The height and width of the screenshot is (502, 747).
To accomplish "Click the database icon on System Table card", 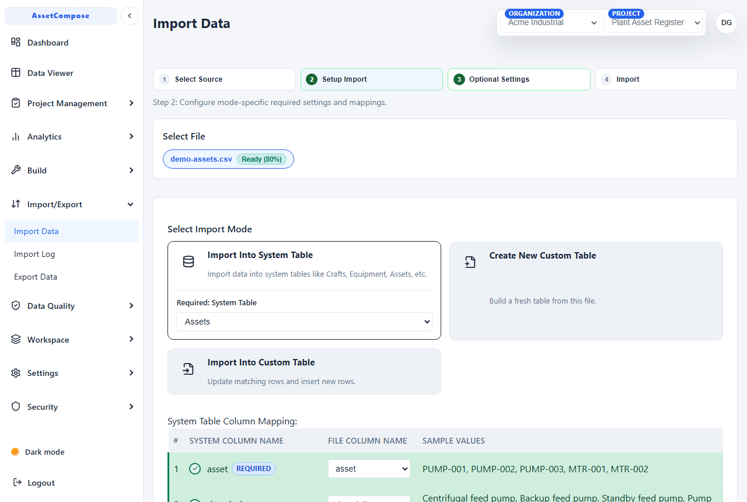I will coord(189,262).
